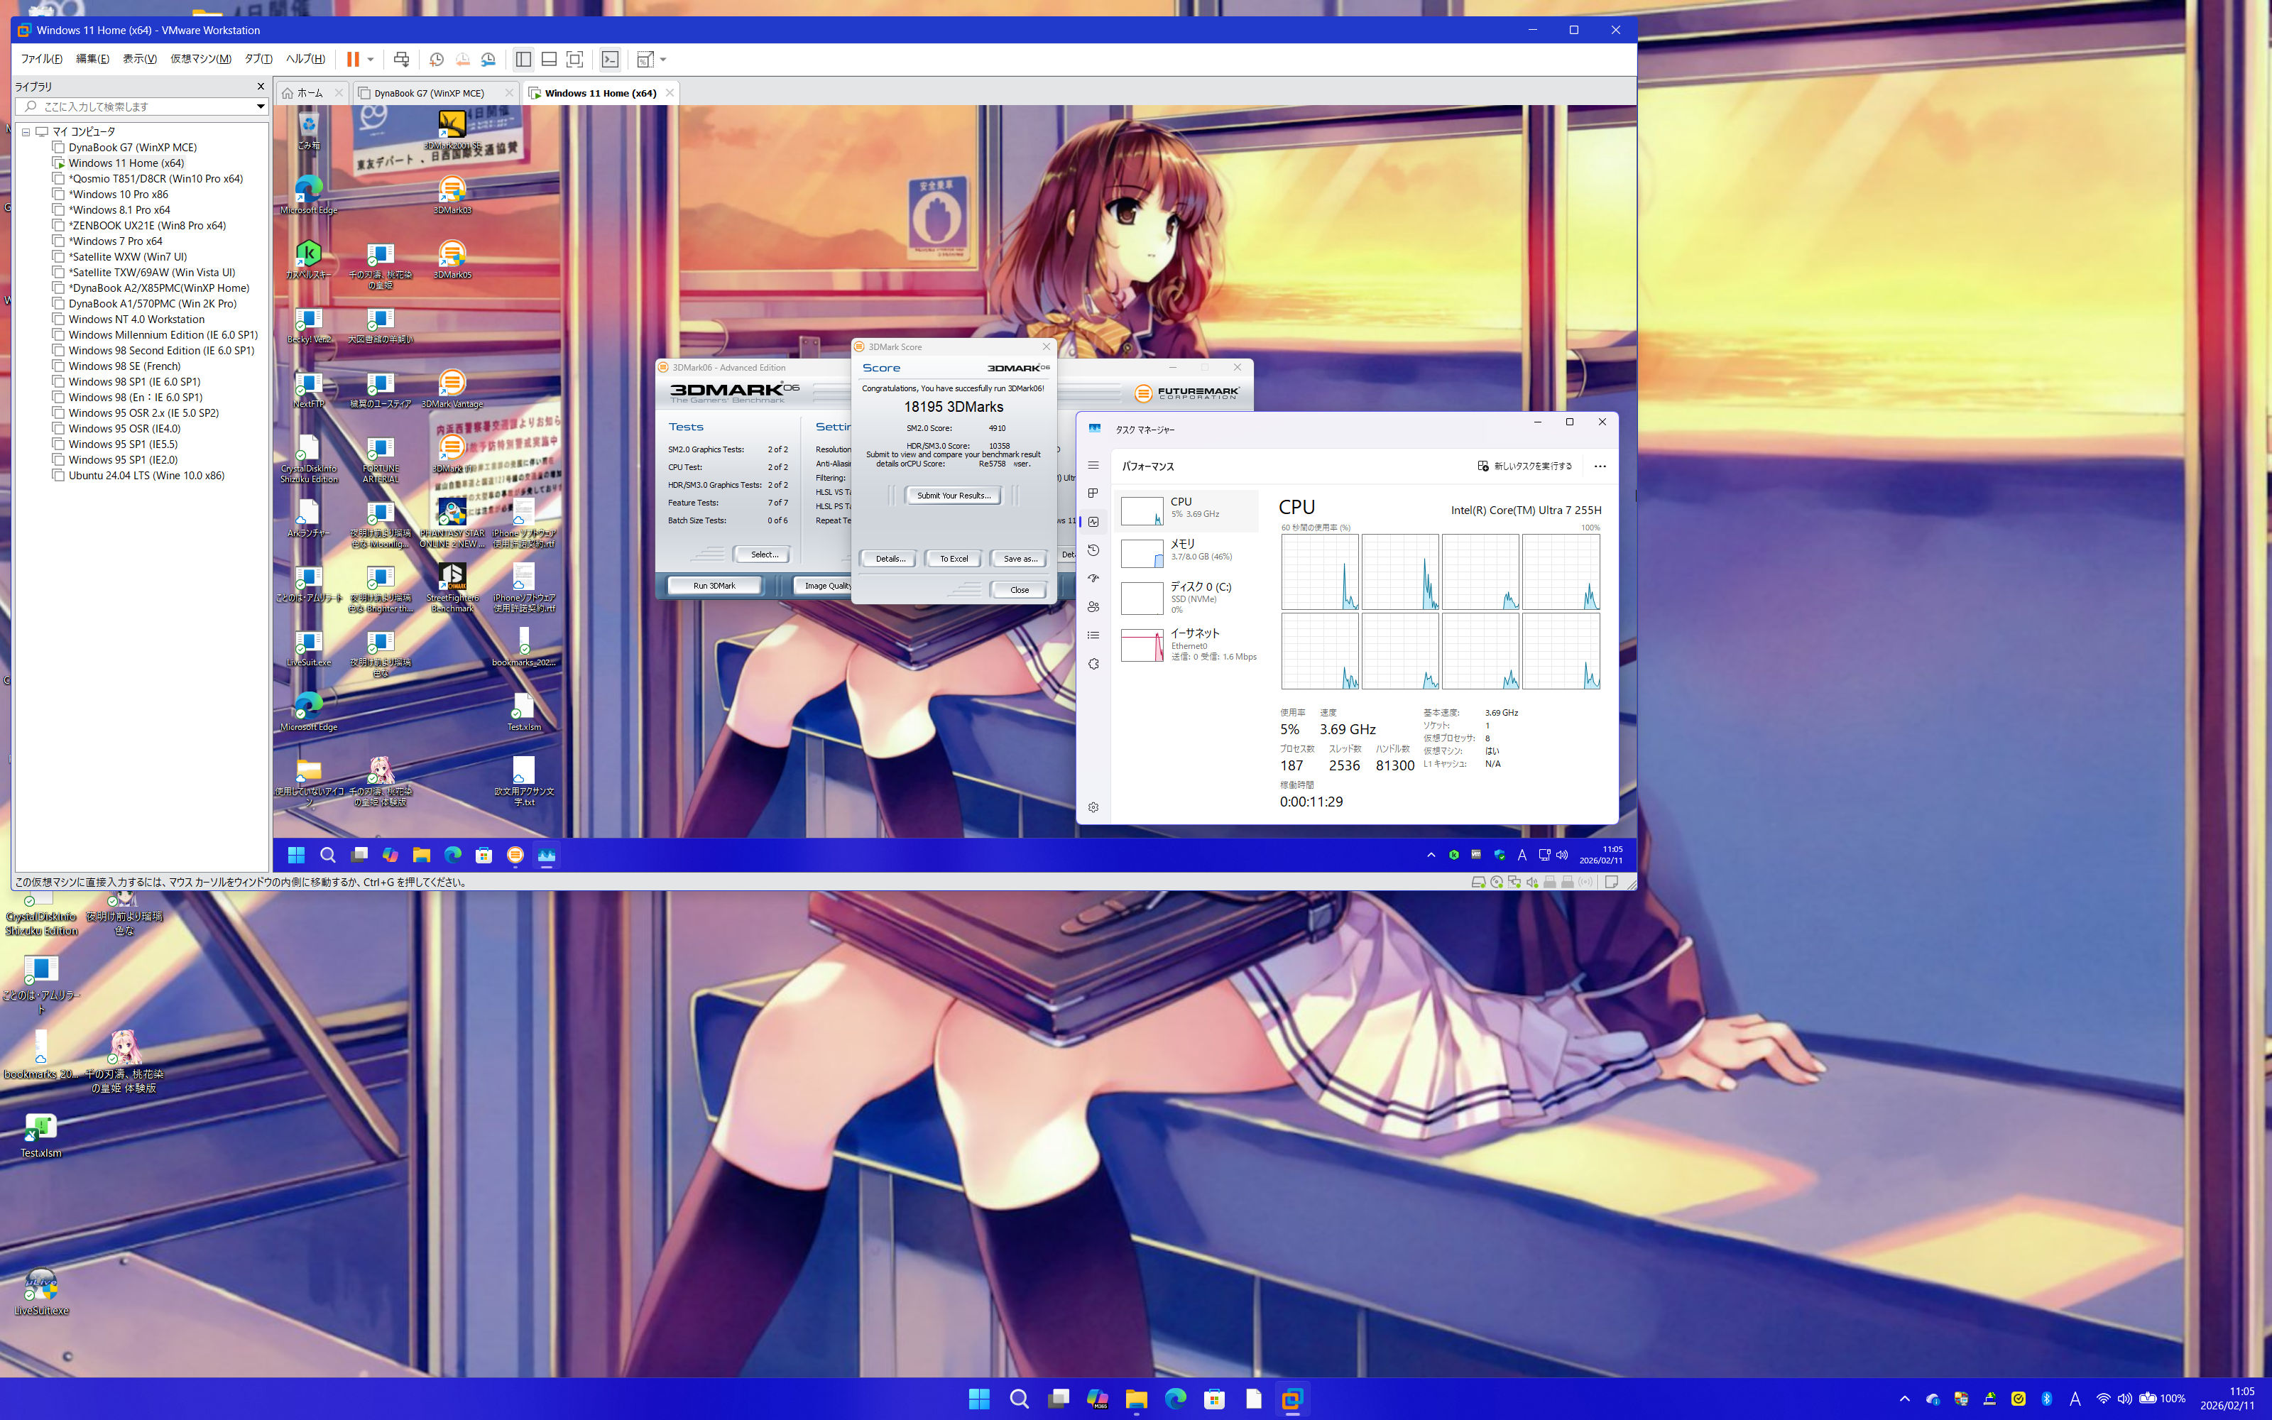This screenshot has width=2272, height=1420.
Task: Click the Run 3DMark button
Action: coord(714,585)
